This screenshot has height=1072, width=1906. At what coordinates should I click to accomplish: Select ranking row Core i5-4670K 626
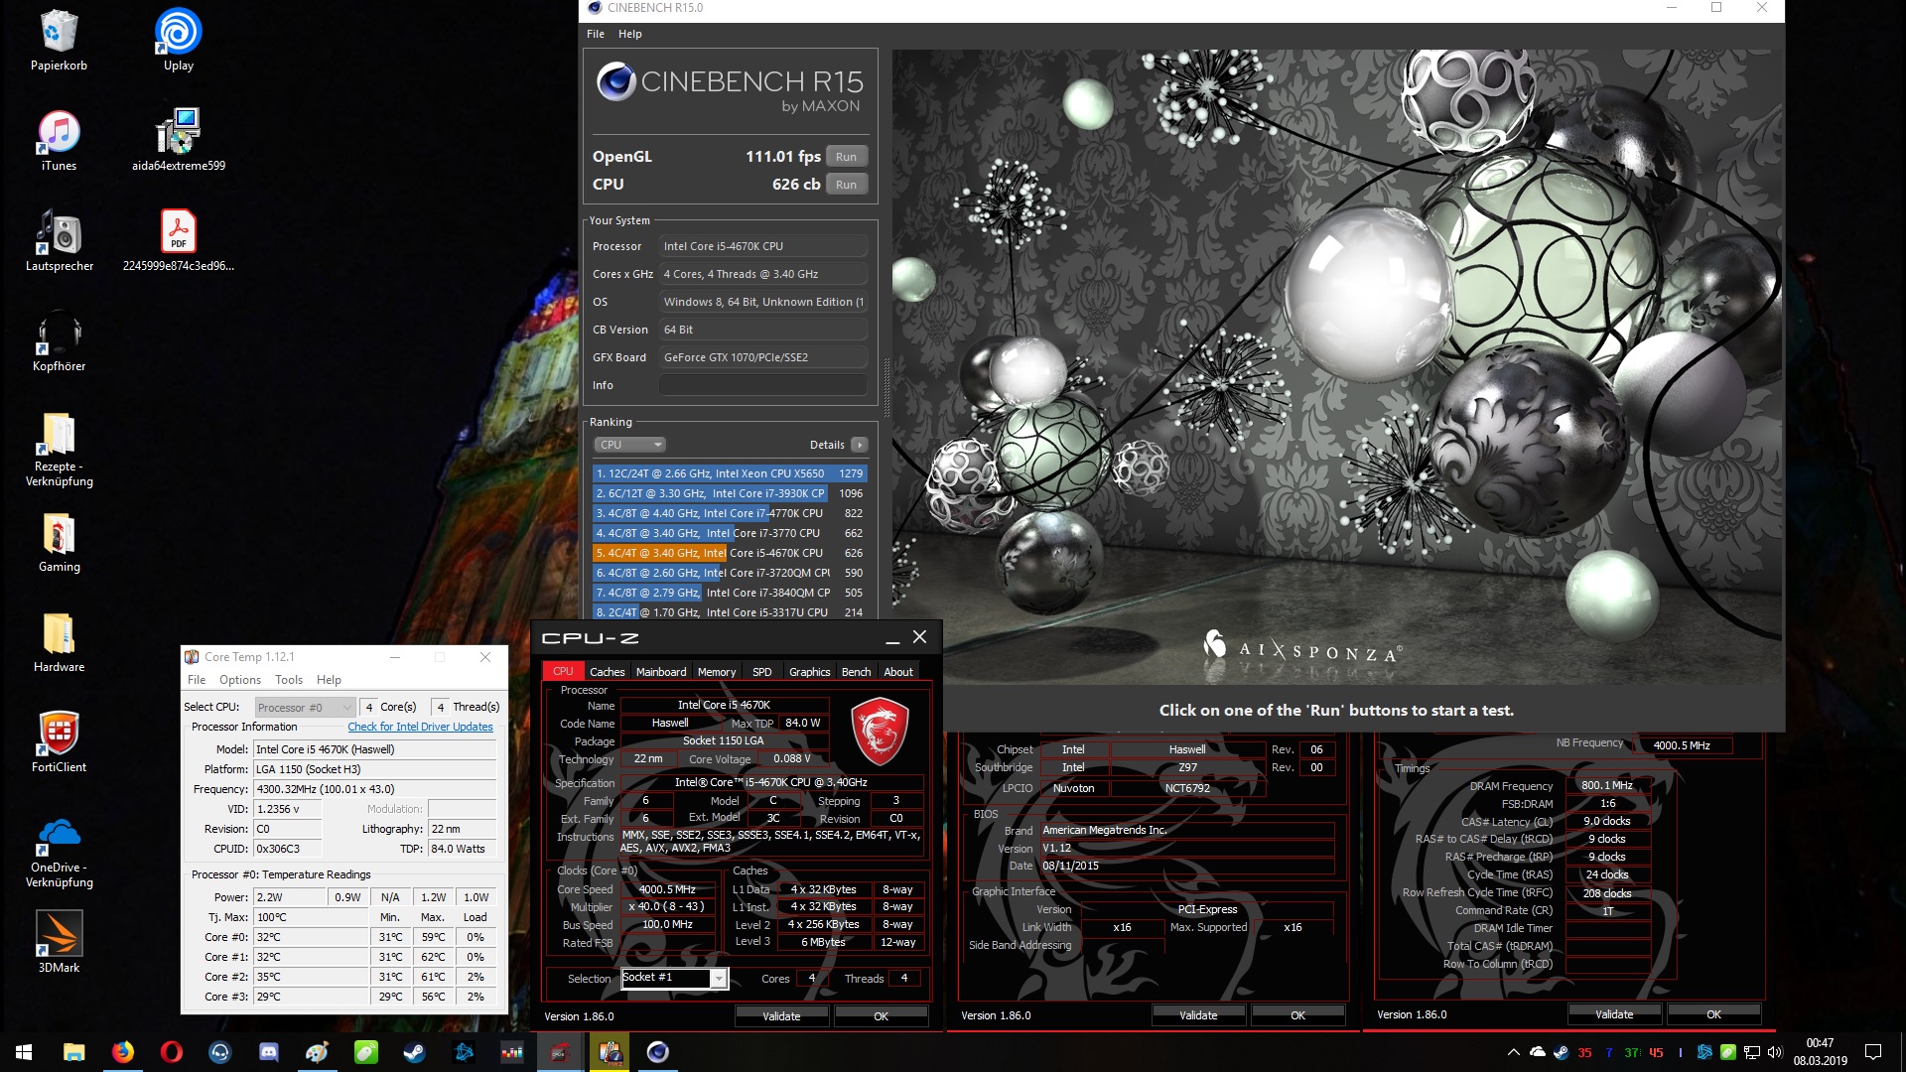pyautogui.click(x=730, y=553)
